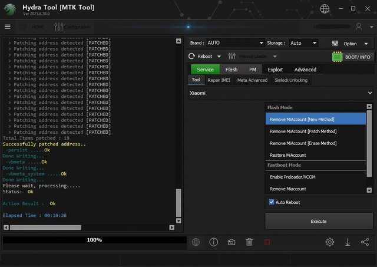The image size is (377, 267).
Task: Click the download arrow icon
Action: [x=348, y=242]
